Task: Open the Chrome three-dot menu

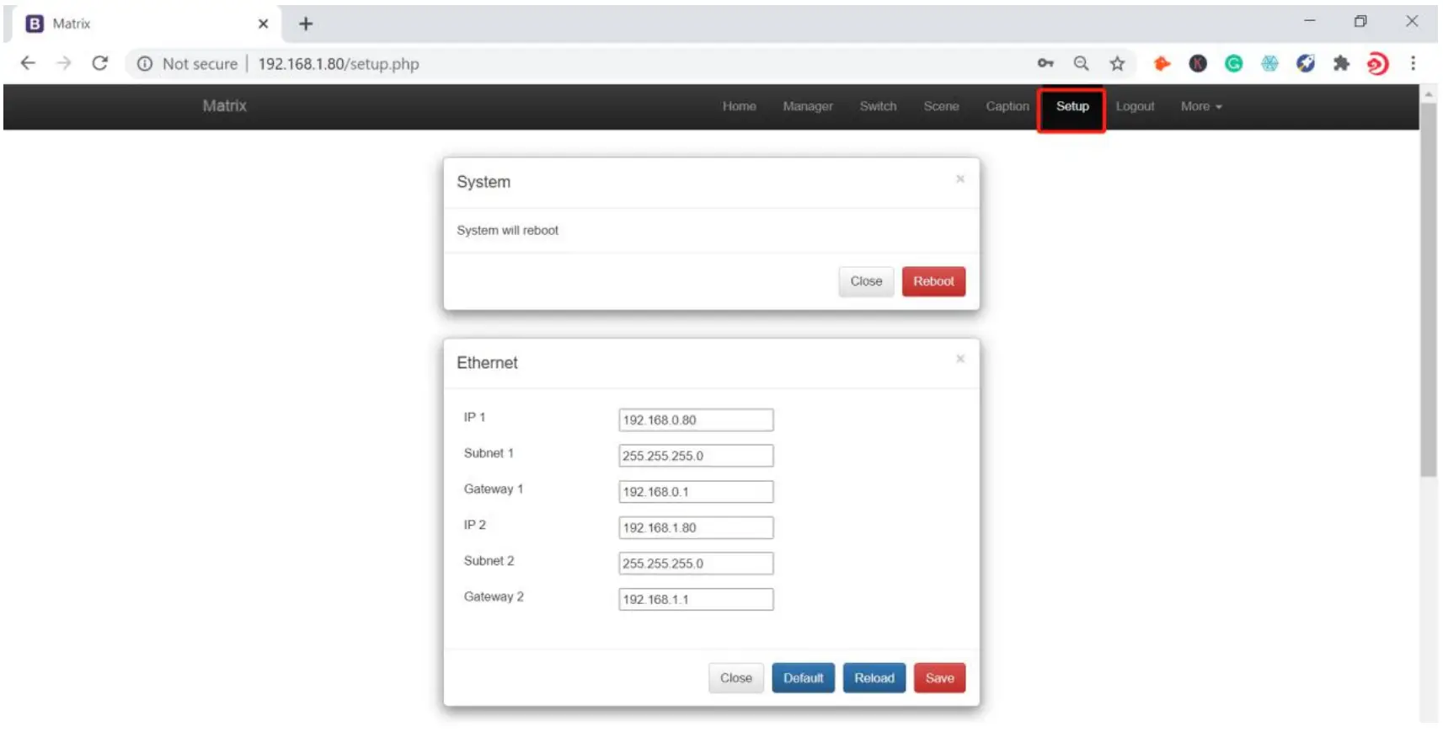Action: pos(1413,63)
